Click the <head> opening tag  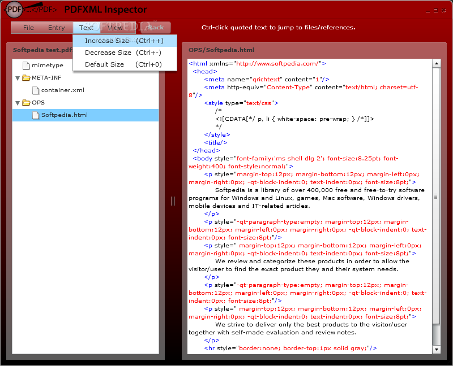coord(205,71)
